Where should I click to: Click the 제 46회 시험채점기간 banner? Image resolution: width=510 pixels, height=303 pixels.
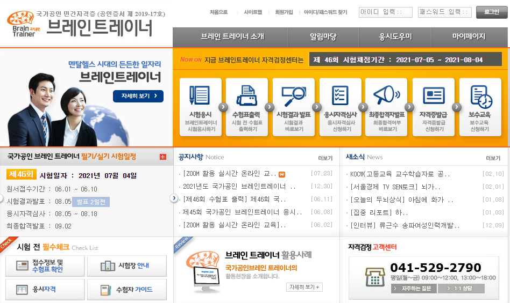click(405, 60)
